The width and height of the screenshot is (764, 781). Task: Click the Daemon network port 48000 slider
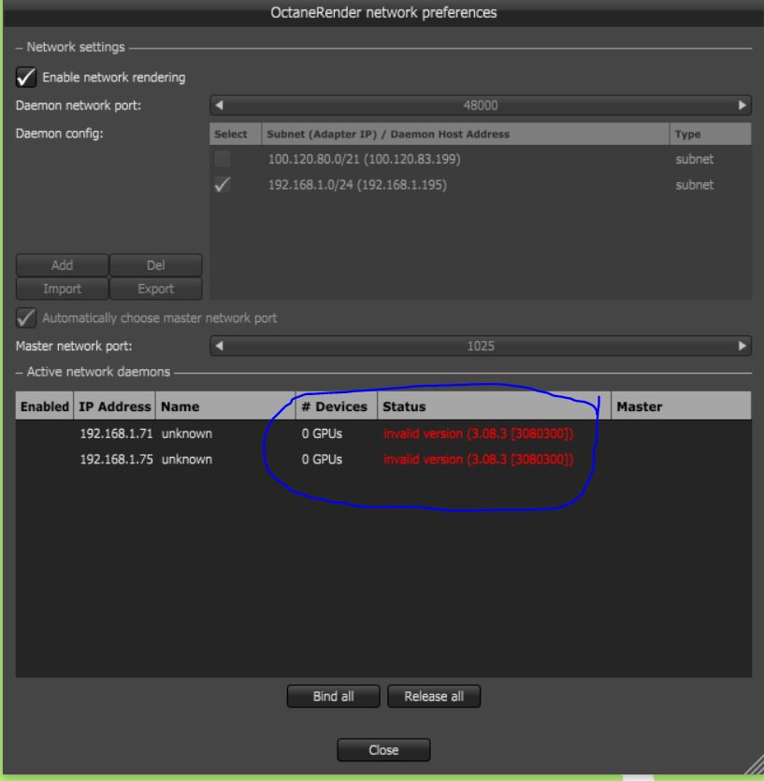(481, 105)
